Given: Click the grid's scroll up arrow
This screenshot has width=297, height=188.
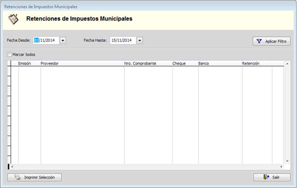Looking at the screenshot, I should 287,64.
